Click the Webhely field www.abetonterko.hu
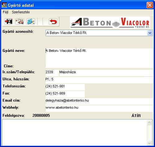 (99, 108)
